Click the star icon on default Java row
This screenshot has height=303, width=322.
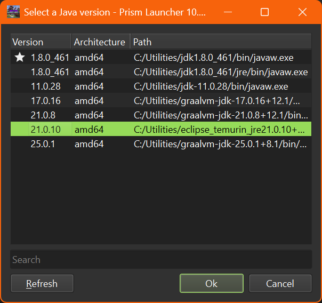point(20,58)
